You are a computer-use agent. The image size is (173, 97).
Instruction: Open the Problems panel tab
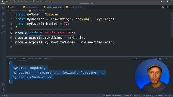pyautogui.click(x=13, y=59)
